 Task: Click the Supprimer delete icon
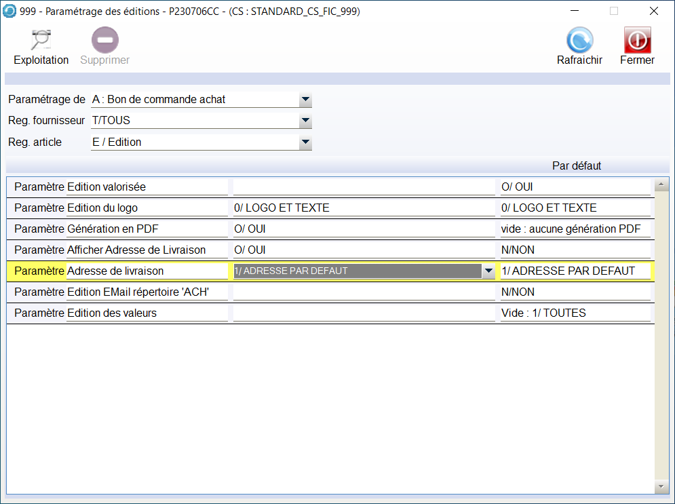click(x=105, y=41)
